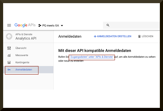Open the PQ meets GA project dropdown arrow
Image resolution: width=163 pixels, height=111 pixels.
[62, 26]
